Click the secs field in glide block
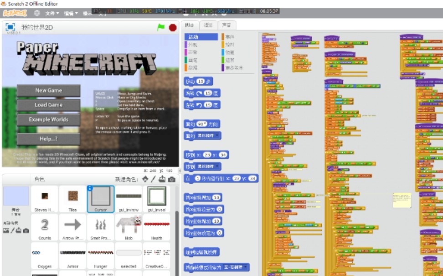The height and width of the screenshot is (276, 443). tap(198, 178)
